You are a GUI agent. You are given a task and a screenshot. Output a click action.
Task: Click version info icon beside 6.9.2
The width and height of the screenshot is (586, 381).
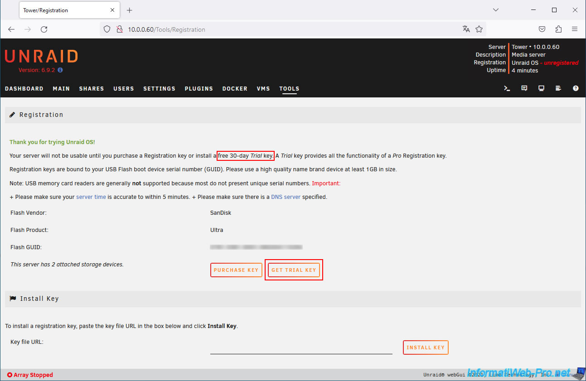pyautogui.click(x=60, y=70)
